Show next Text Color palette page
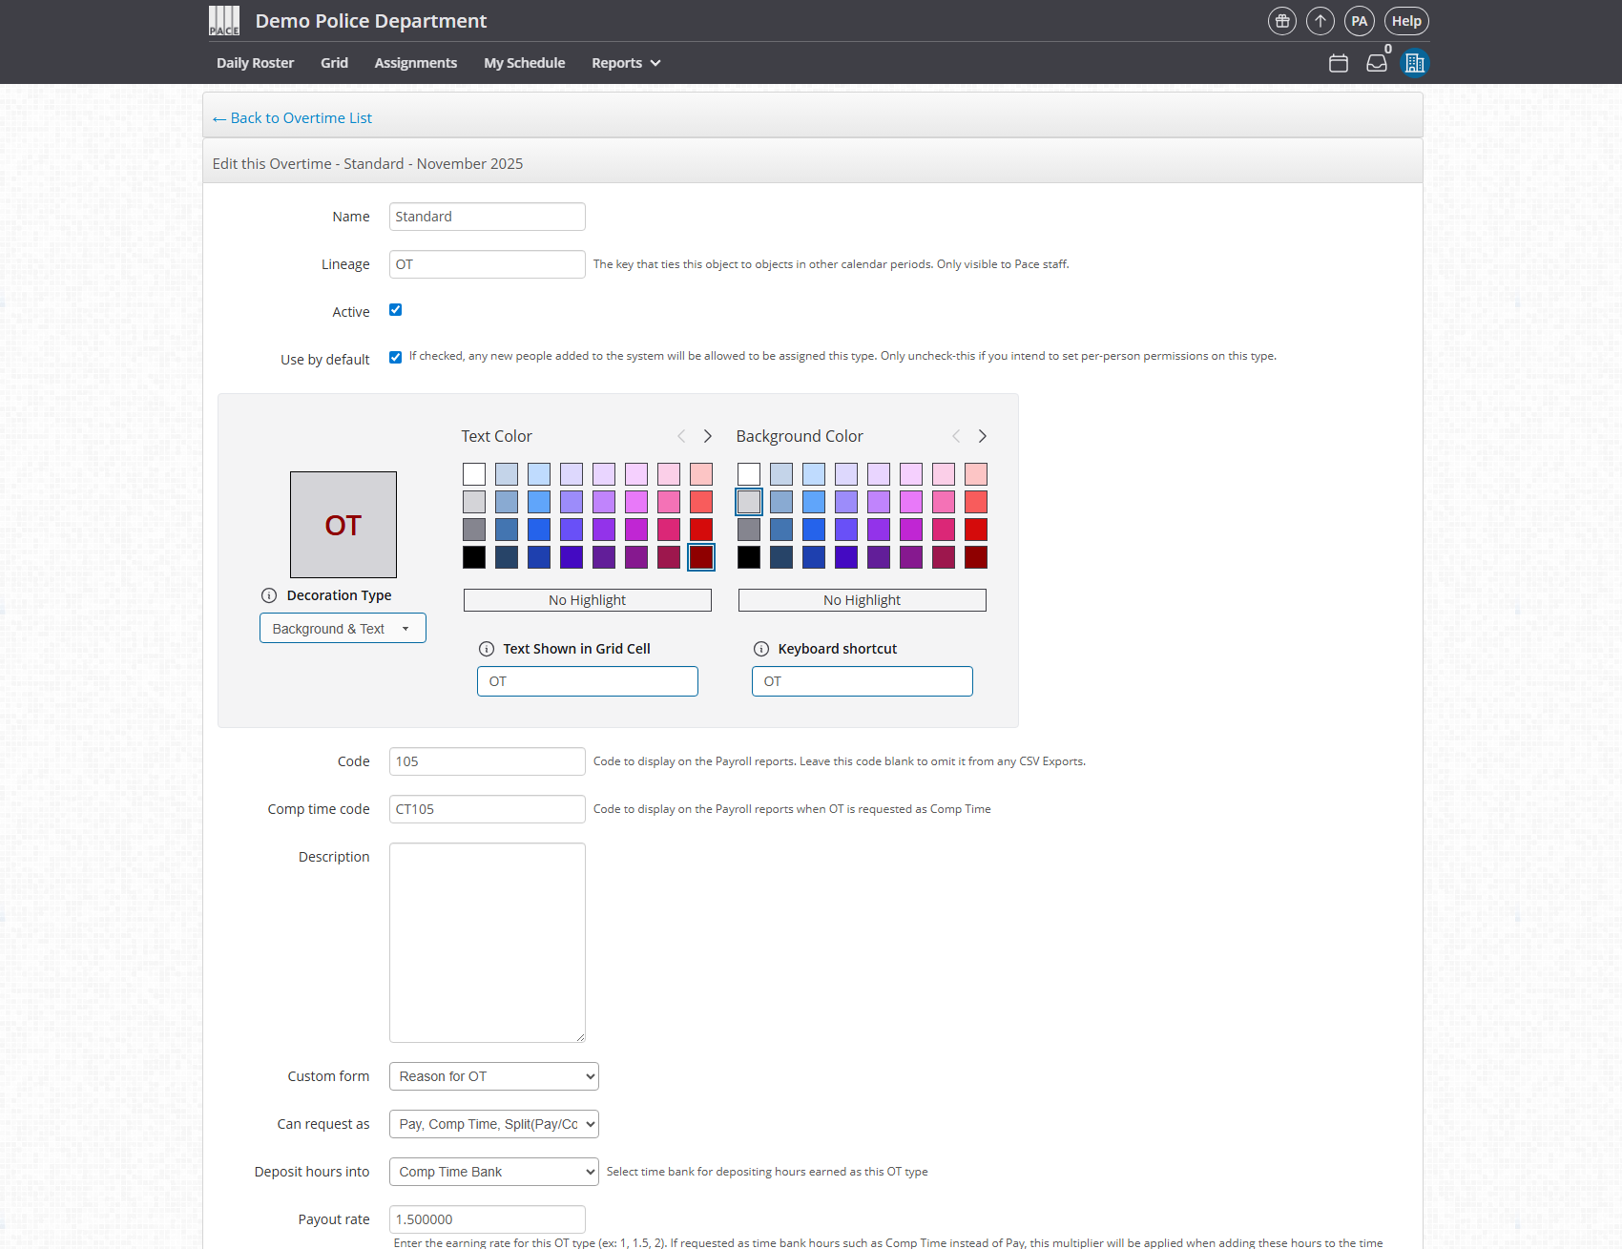1622x1249 pixels. [707, 436]
